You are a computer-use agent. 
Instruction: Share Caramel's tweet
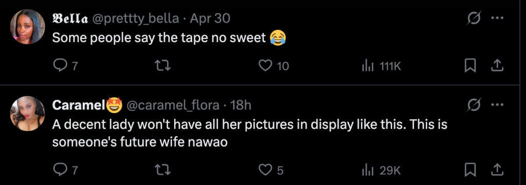pyautogui.click(x=497, y=171)
